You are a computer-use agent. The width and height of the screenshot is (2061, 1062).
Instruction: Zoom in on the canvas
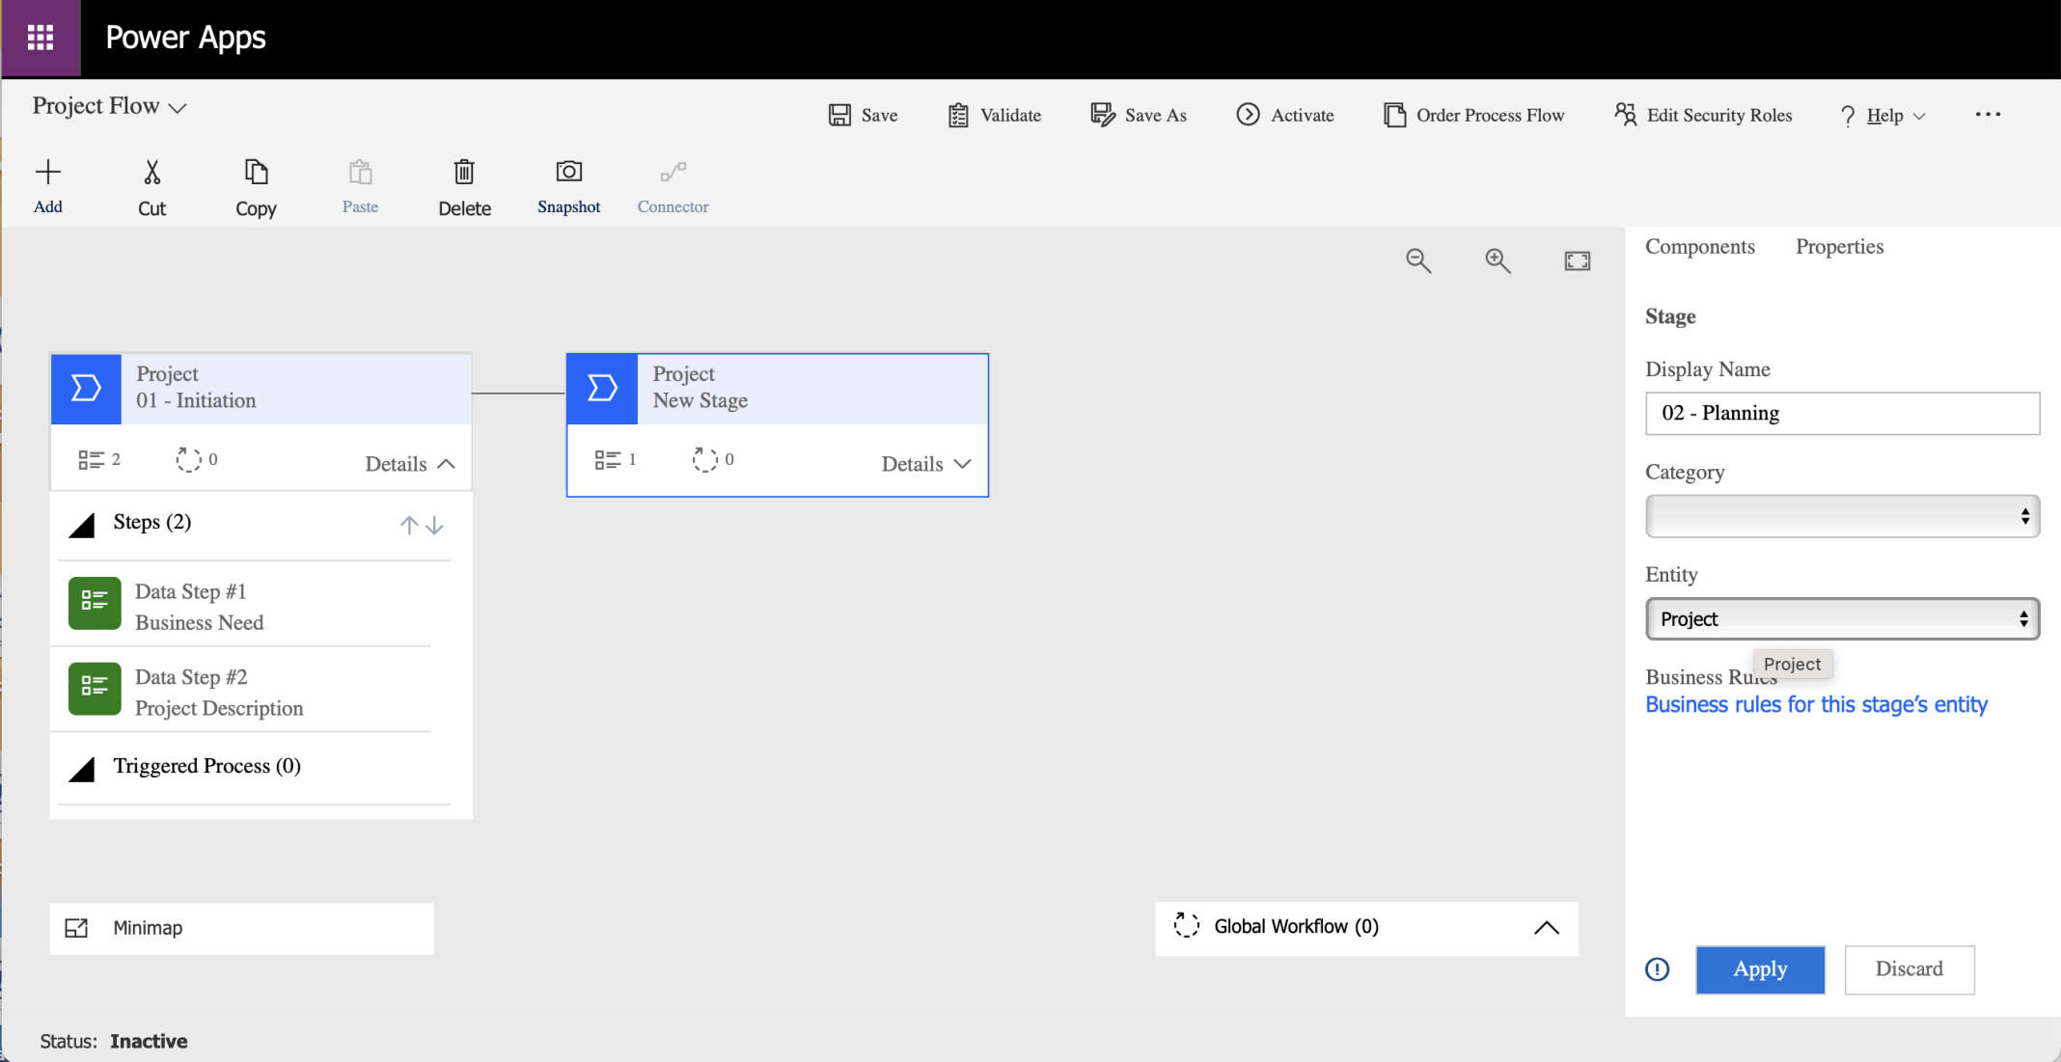coord(1498,260)
